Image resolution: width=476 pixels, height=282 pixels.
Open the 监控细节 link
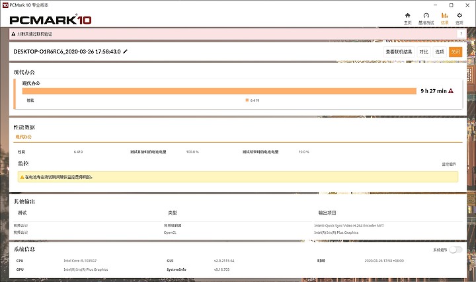449,164
